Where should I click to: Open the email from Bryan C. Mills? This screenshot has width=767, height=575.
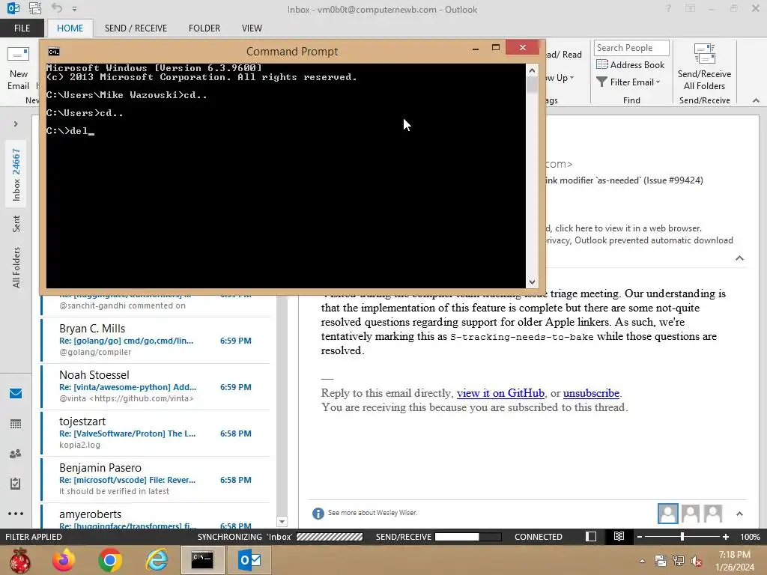(x=156, y=340)
